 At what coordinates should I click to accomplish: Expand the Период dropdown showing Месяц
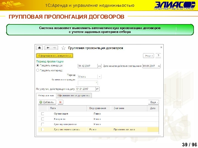(x=100, y=77)
